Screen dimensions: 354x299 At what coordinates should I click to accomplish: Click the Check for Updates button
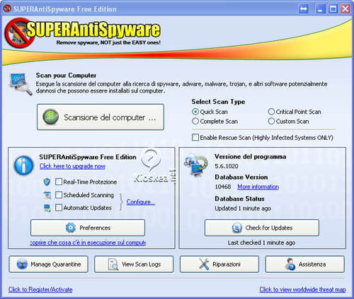262,228
